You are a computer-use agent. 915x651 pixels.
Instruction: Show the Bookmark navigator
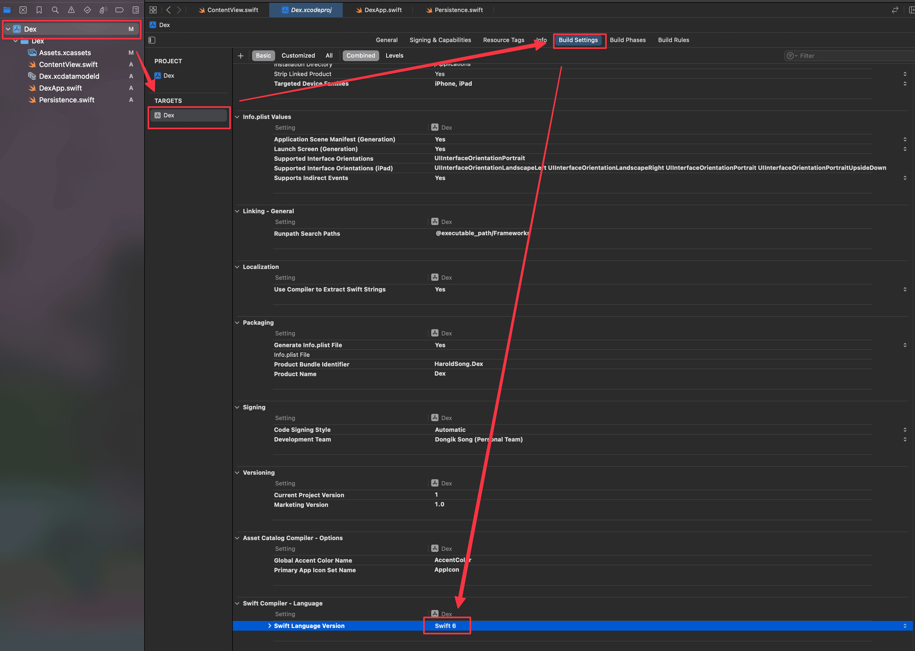click(x=39, y=10)
